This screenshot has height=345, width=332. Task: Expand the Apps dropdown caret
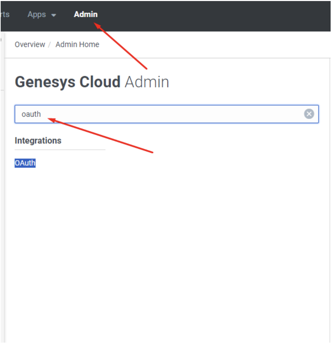(x=54, y=15)
